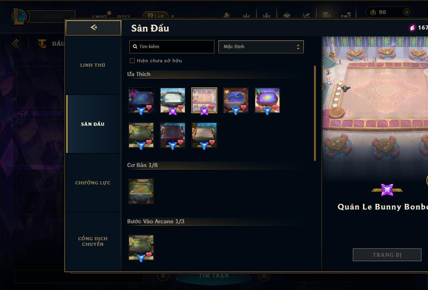Click the plus icon next to the 90 currency
The width and height of the screenshot is (428, 290).
[x=407, y=12]
